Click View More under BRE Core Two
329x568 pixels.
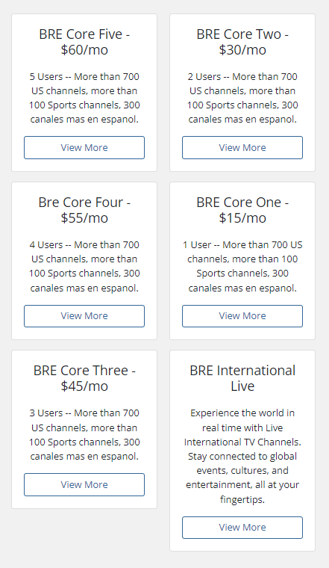(242, 147)
